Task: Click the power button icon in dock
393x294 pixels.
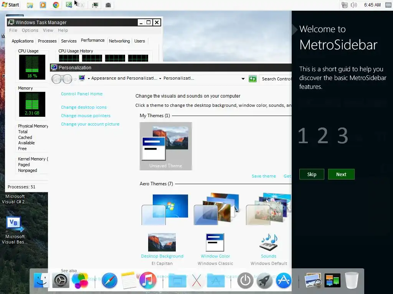Action: pyautogui.click(x=245, y=281)
